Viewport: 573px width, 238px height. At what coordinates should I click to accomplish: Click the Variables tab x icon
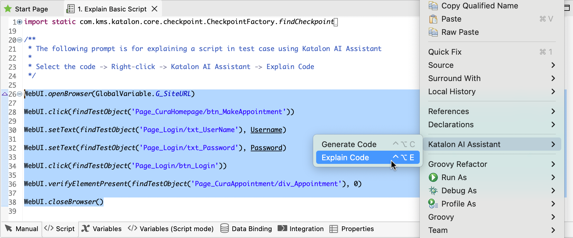(86, 228)
